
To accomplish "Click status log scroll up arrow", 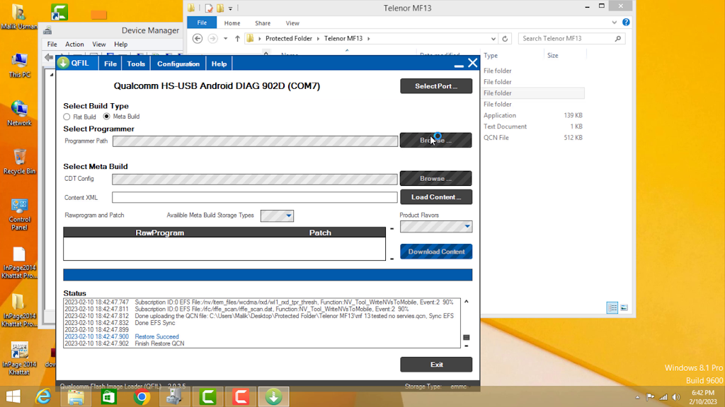I will (x=467, y=302).
